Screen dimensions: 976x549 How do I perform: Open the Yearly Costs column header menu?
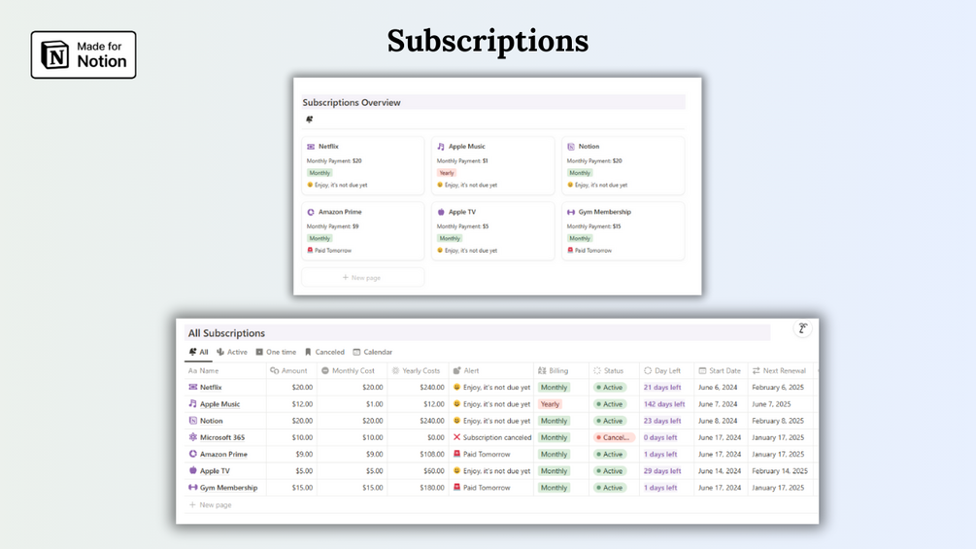[418, 371]
